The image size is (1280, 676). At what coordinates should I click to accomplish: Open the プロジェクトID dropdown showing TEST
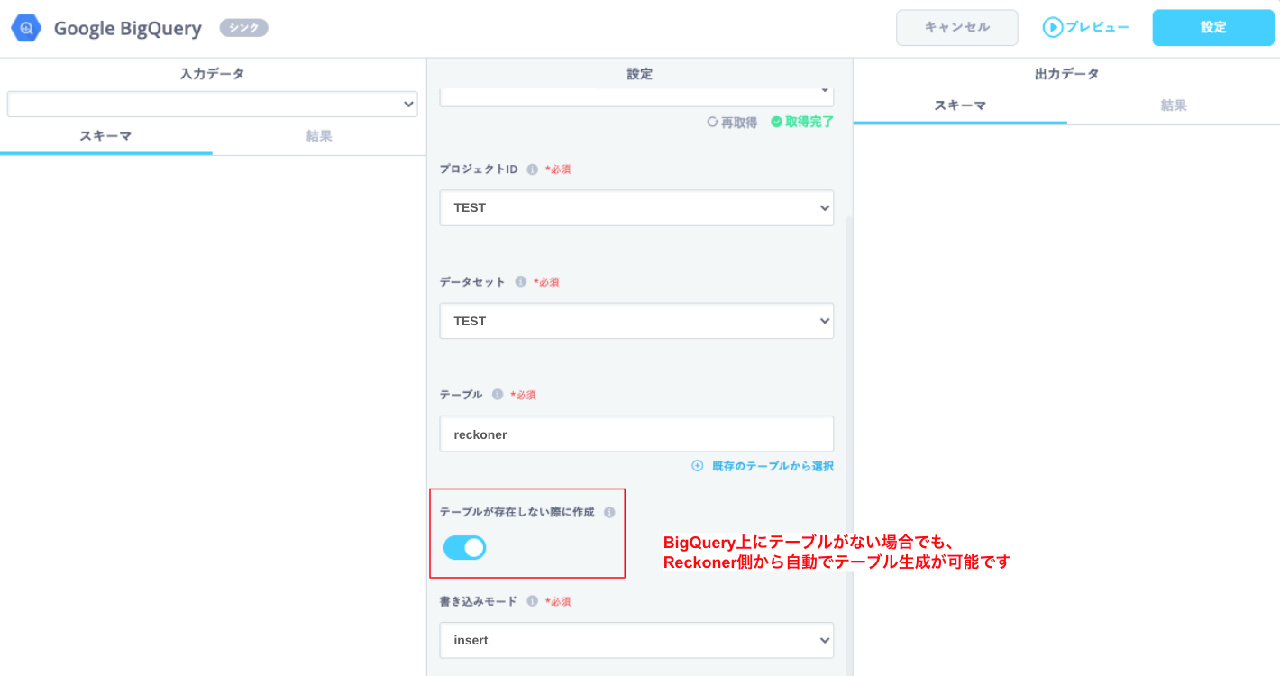click(x=636, y=207)
